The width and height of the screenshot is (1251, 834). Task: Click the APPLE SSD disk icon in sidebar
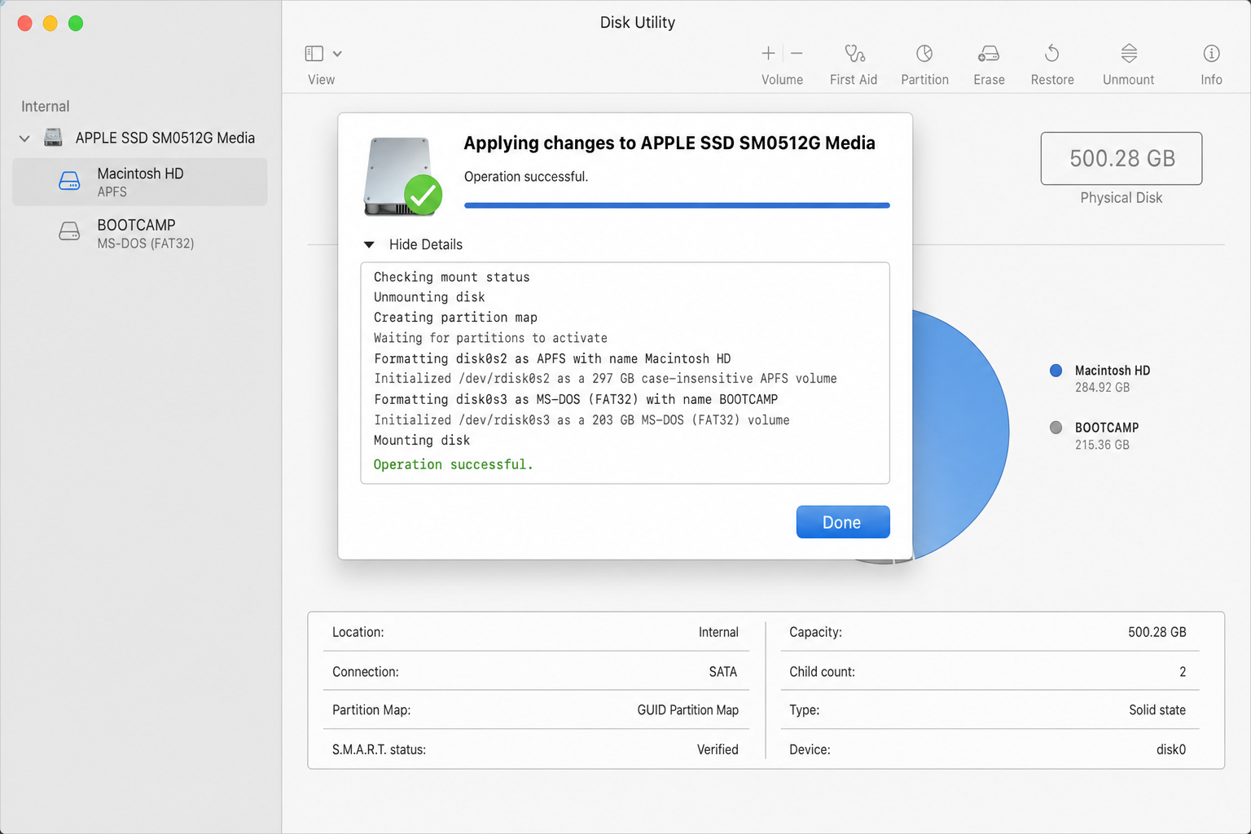coord(53,137)
